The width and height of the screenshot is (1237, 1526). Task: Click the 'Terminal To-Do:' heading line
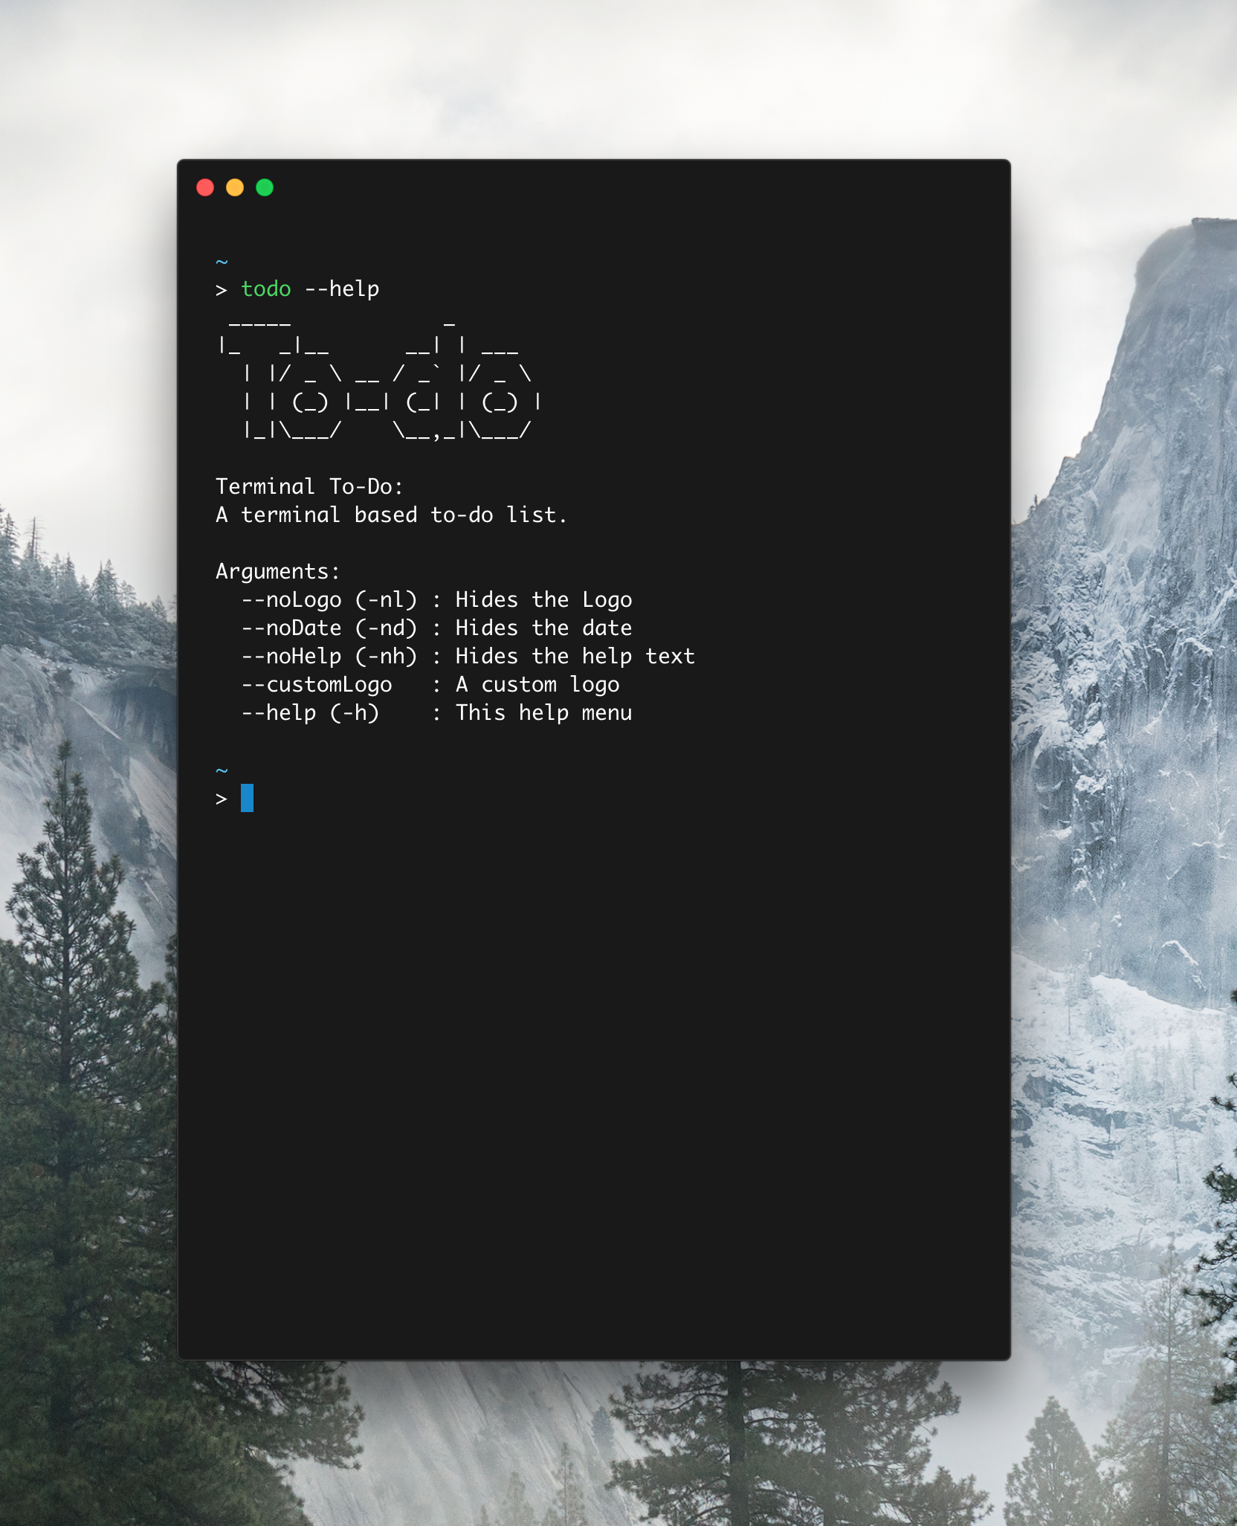(x=309, y=486)
